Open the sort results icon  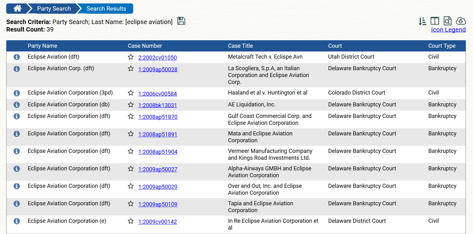[x=422, y=21]
